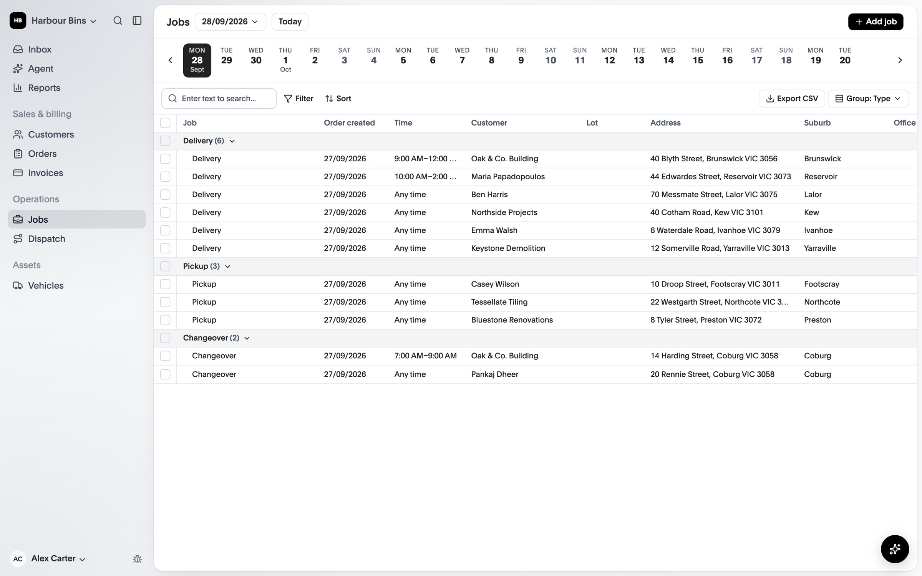Open the Group: Type dropdown
This screenshot has width=922, height=576.
point(868,99)
